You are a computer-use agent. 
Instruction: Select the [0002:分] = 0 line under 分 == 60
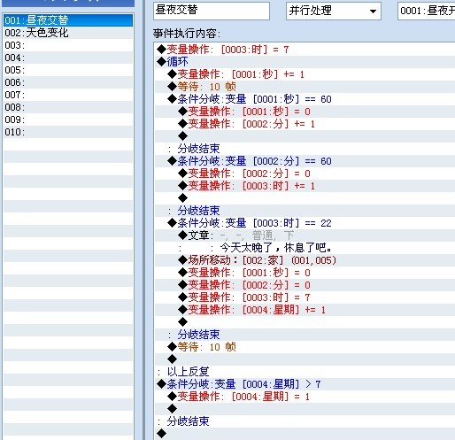coord(305,174)
